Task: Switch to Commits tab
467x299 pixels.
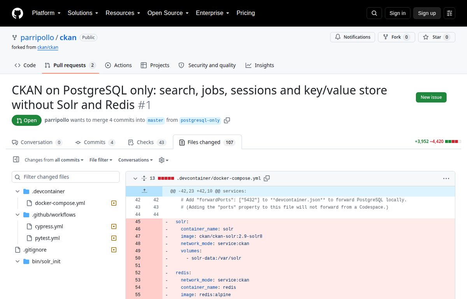Action: point(95,142)
